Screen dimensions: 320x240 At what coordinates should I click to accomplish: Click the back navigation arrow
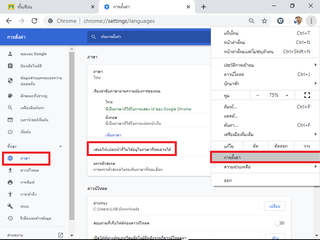pos(9,21)
